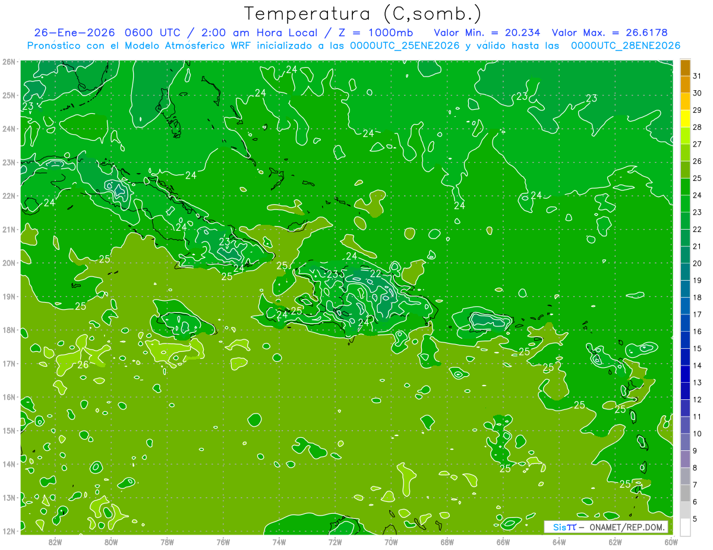The image size is (713, 550).
Task: Click the '20' label on the color scale
Action: click(x=697, y=263)
